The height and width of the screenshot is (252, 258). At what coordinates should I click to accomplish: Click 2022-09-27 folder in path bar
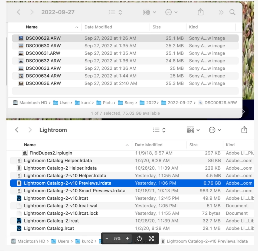pos(177,103)
